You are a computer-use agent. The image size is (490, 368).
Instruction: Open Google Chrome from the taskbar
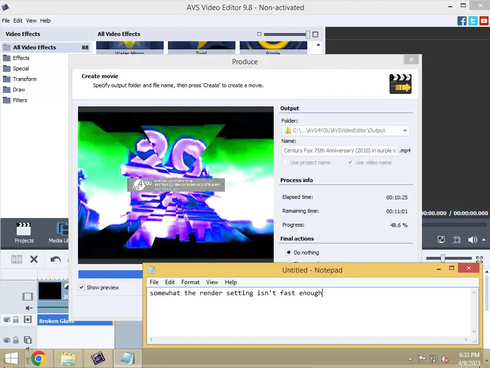pyautogui.click(x=39, y=358)
